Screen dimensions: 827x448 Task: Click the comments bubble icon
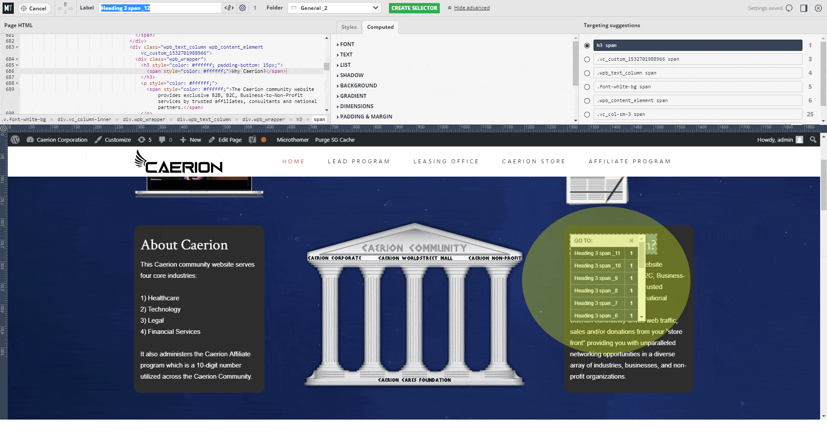click(x=162, y=140)
